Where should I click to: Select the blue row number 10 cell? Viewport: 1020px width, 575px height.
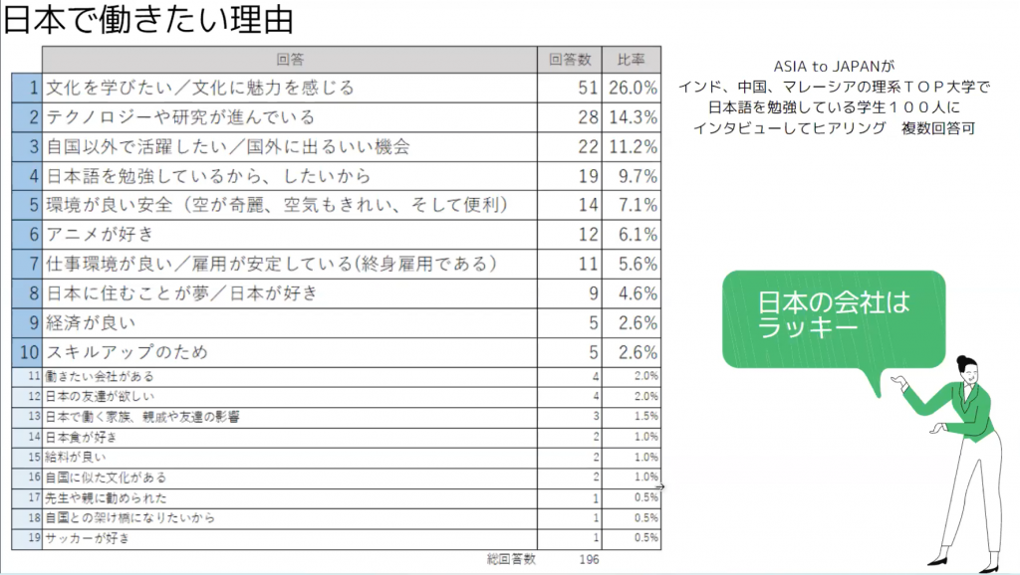(x=27, y=352)
